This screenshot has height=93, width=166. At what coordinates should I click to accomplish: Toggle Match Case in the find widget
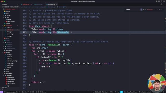(x=141, y=10)
